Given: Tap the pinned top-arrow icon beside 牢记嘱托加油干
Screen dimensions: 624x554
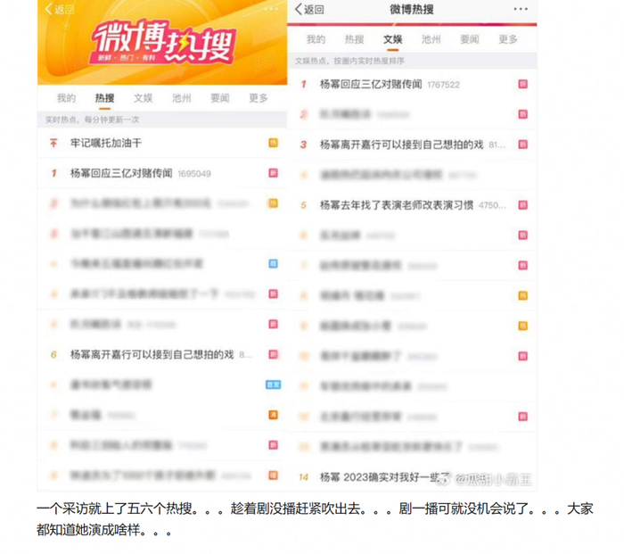Looking at the screenshot, I should (x=53, y=143).
